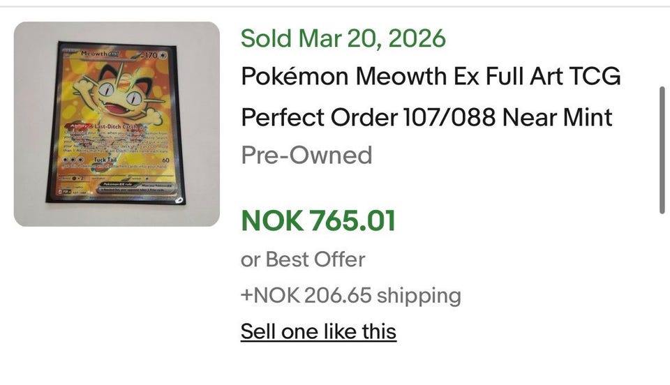
Task: Open the "Pokémon Meowth Ex Full Art TCG" title
Action: click(x=431, y=76)
